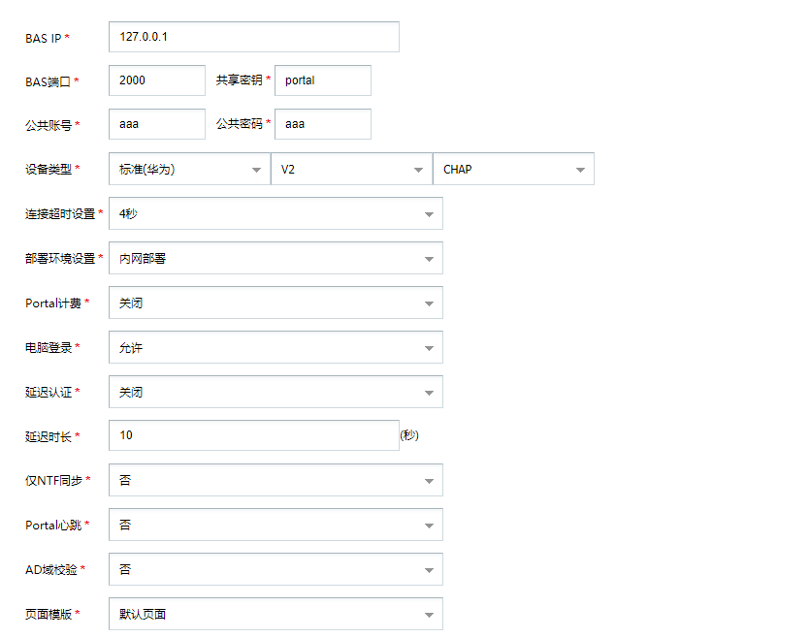
Task: Click the Portal心跳 label
Action: (x=53, y=525)
